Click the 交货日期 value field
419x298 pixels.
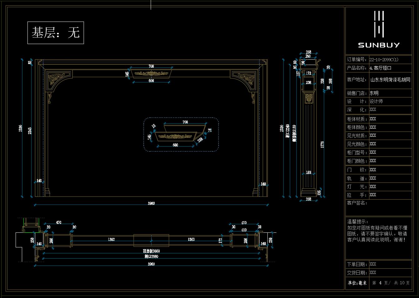(x=373, y=273)
